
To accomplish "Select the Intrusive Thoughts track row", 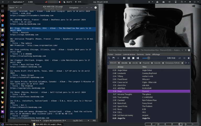I will click(149, 94).
